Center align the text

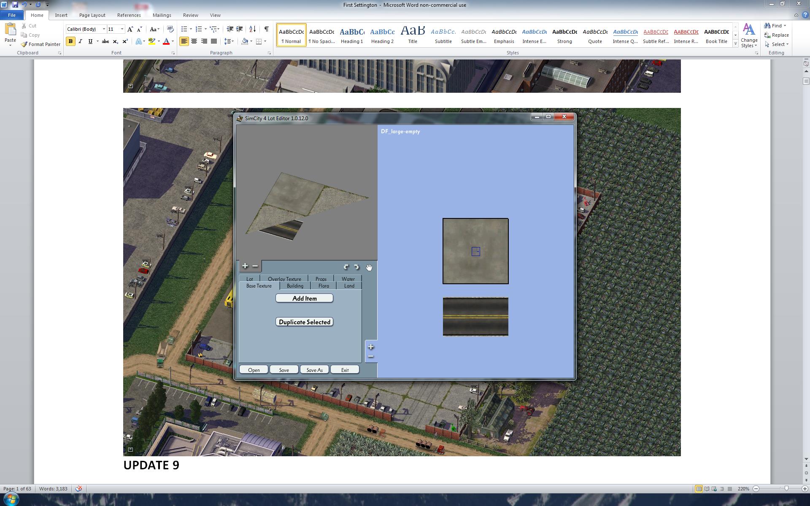click(194, 41)
